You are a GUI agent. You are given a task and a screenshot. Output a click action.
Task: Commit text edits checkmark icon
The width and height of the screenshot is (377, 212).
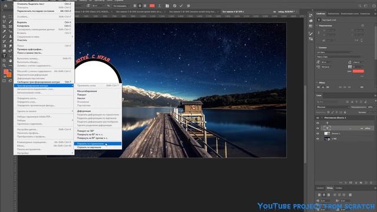[181, 6]
